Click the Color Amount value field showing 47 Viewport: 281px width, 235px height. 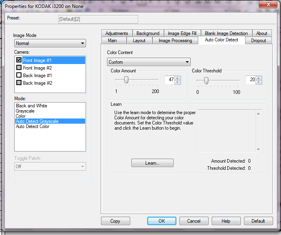pyautogui.click(x=170, y=80)
